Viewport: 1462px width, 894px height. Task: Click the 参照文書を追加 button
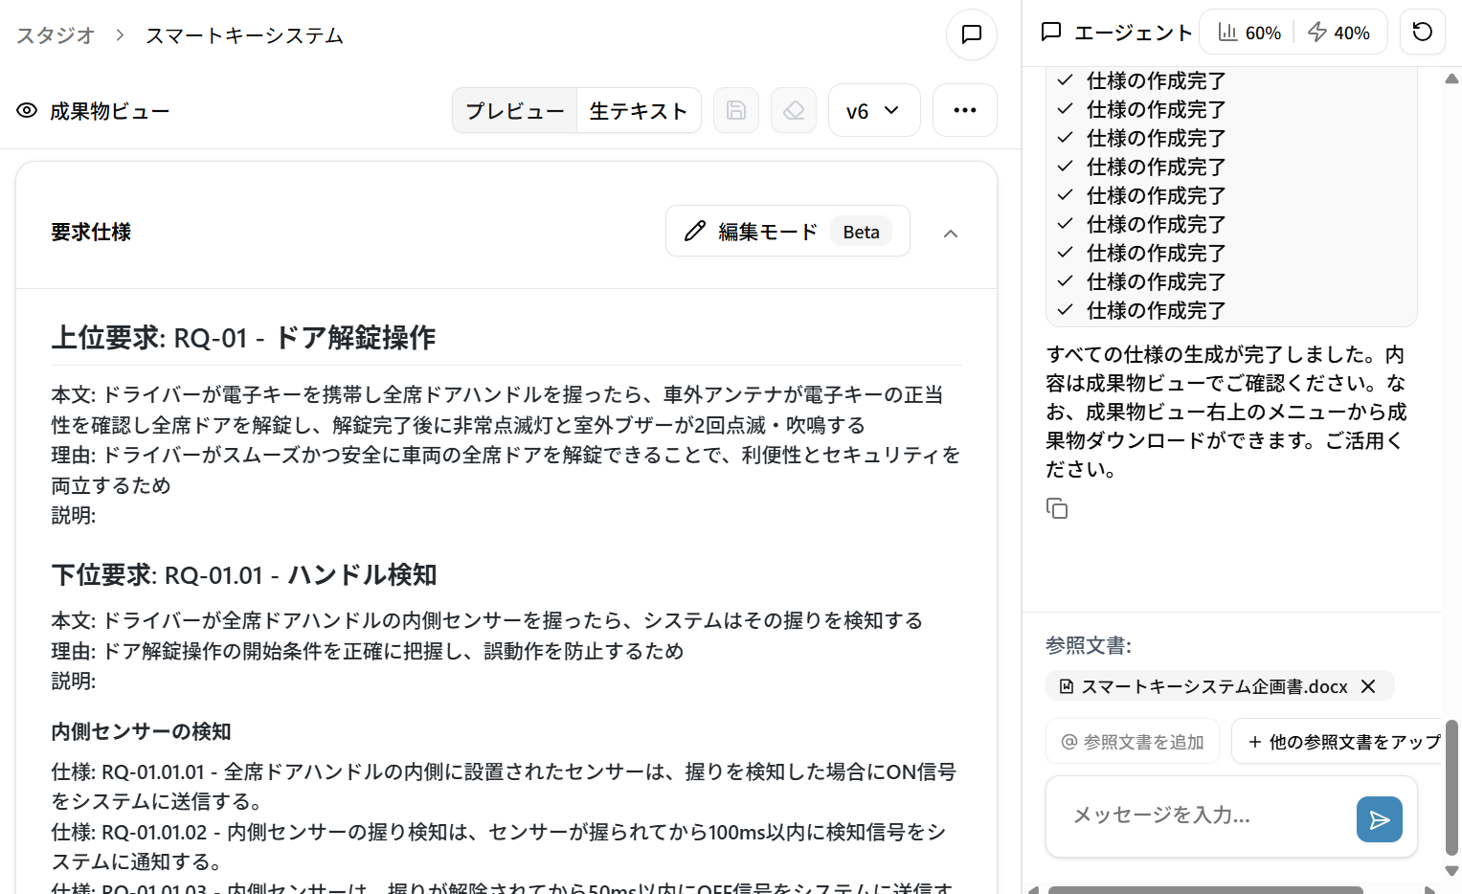(1133, 741)
